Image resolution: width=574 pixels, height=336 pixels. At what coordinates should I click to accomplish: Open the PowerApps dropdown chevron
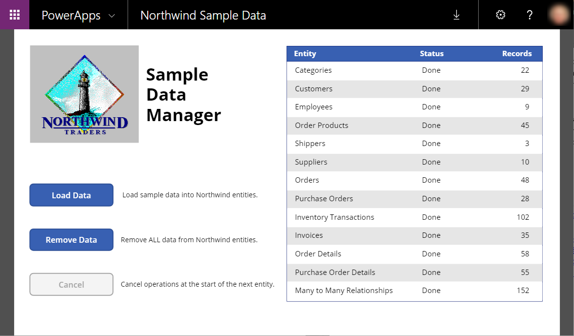111,15
